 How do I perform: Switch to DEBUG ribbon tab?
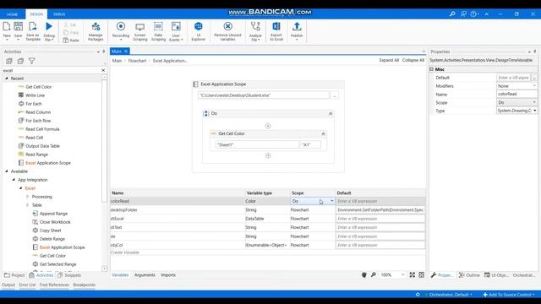point(59,14)
